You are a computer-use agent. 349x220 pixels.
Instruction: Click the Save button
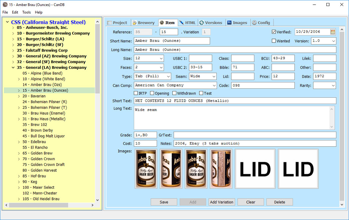pyautogui.click(x=164, y=202)
